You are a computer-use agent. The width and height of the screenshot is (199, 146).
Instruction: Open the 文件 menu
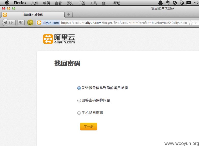tap(35, 3)
